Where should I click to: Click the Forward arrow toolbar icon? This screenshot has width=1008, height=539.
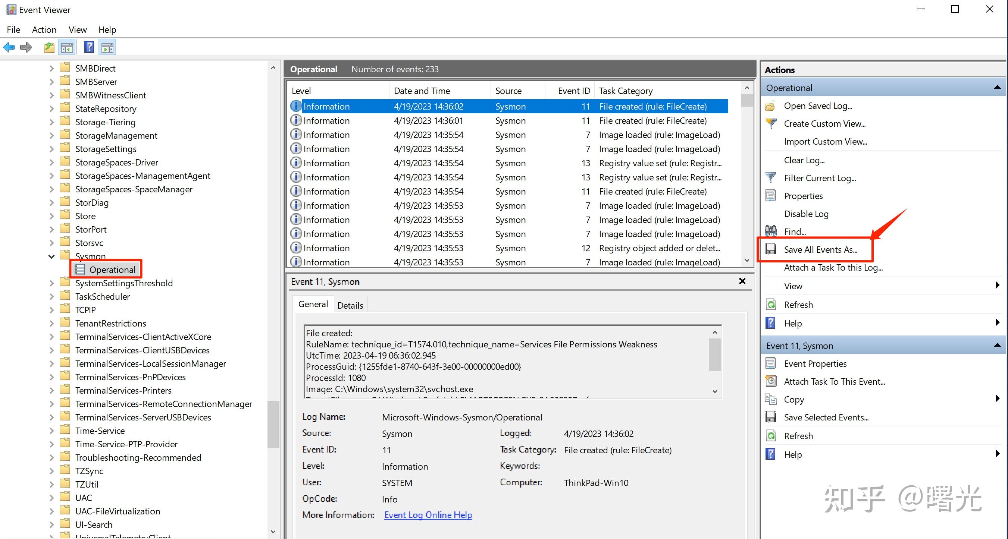pos(26,48)
